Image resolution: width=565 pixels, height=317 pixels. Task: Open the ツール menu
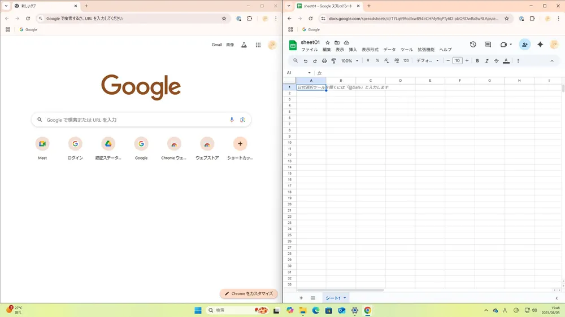click(x=407, y=50)
